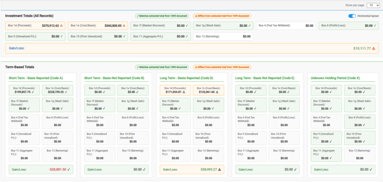Click checkmark in Code X Box 11 Aggregate P/L
Image resolution: width=383 pixels, height=182 pixels.
331,158
